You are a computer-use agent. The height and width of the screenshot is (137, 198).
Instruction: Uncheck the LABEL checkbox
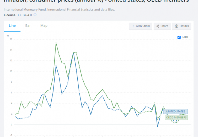tap(179, 37)
